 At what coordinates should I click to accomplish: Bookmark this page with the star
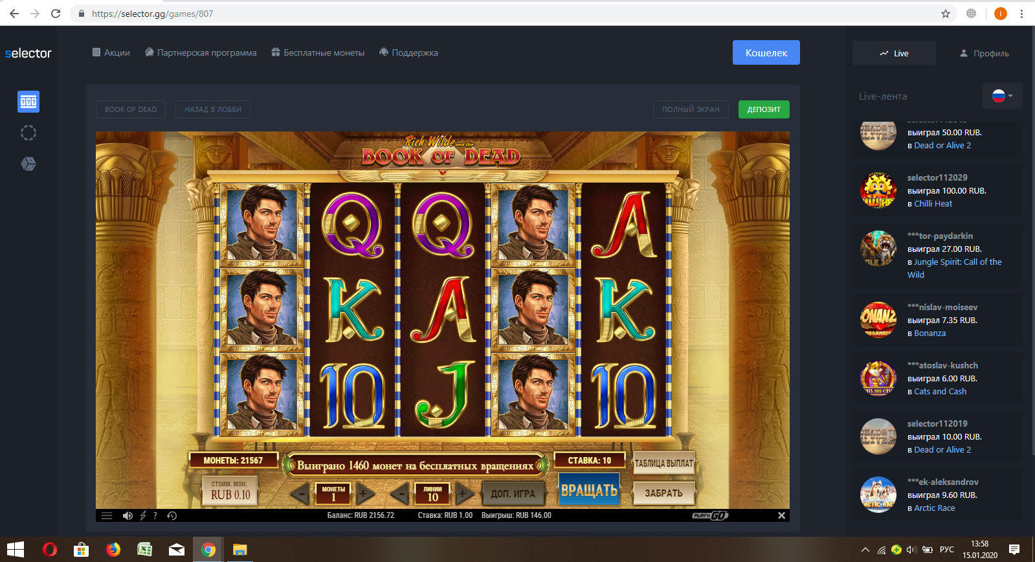(x=946, y=14)
